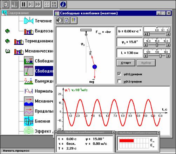Click the Выбор button
The image size is (176, 154).
146,63
